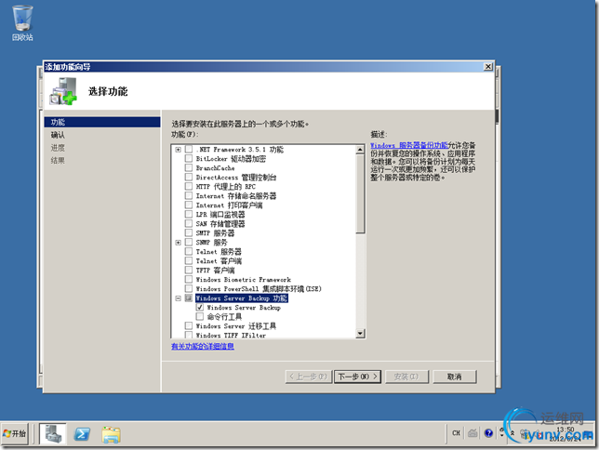Open Server Manager from the taskbar
Screen dimensions: 599x450
click(x=53, y=433)
